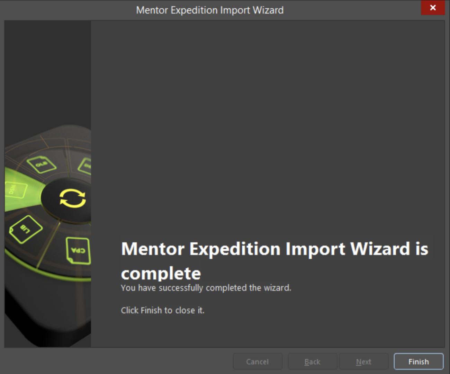
Task: Click Finish to close the wizard
Action: coord(418,362)
